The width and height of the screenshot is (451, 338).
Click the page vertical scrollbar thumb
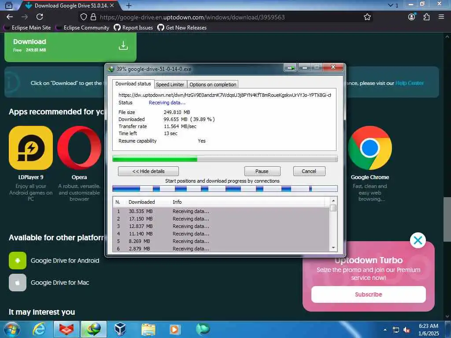click(x=447, y=219)
